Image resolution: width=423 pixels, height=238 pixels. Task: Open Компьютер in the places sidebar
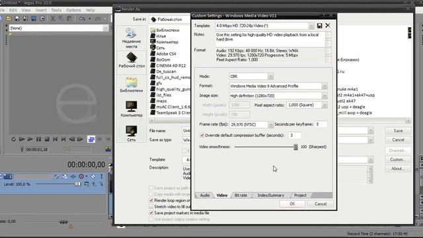[132, 109]
